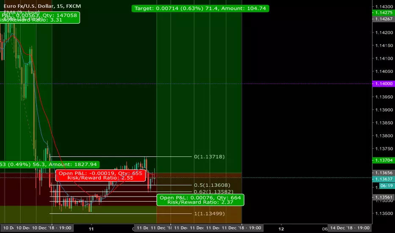This screenshot has width=395, height=233.
Task: Click the 1.13900 price scale value
Action: 384,110
